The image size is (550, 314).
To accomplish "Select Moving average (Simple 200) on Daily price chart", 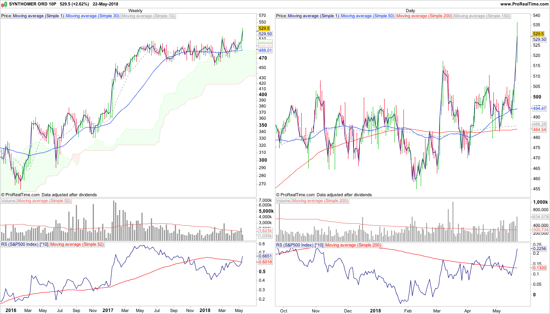I will tap(424, 16).
